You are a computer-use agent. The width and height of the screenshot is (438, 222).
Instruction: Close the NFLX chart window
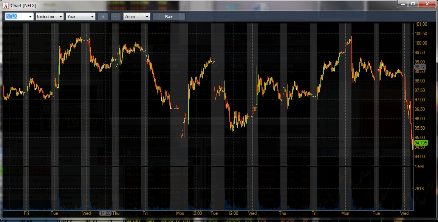(427, 4)
